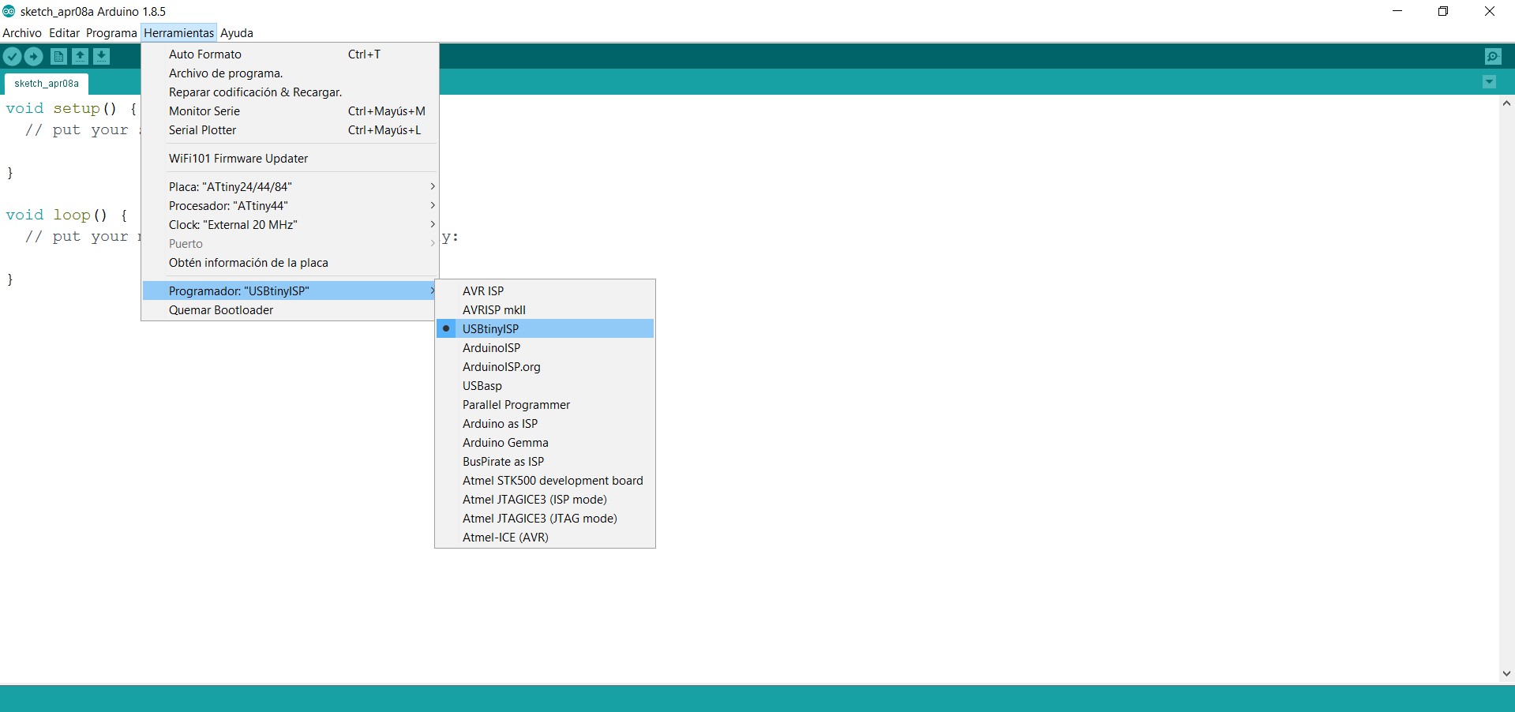Pick USBasp as the programmer
The image size is (1515, 712).
tap(545, 385)
